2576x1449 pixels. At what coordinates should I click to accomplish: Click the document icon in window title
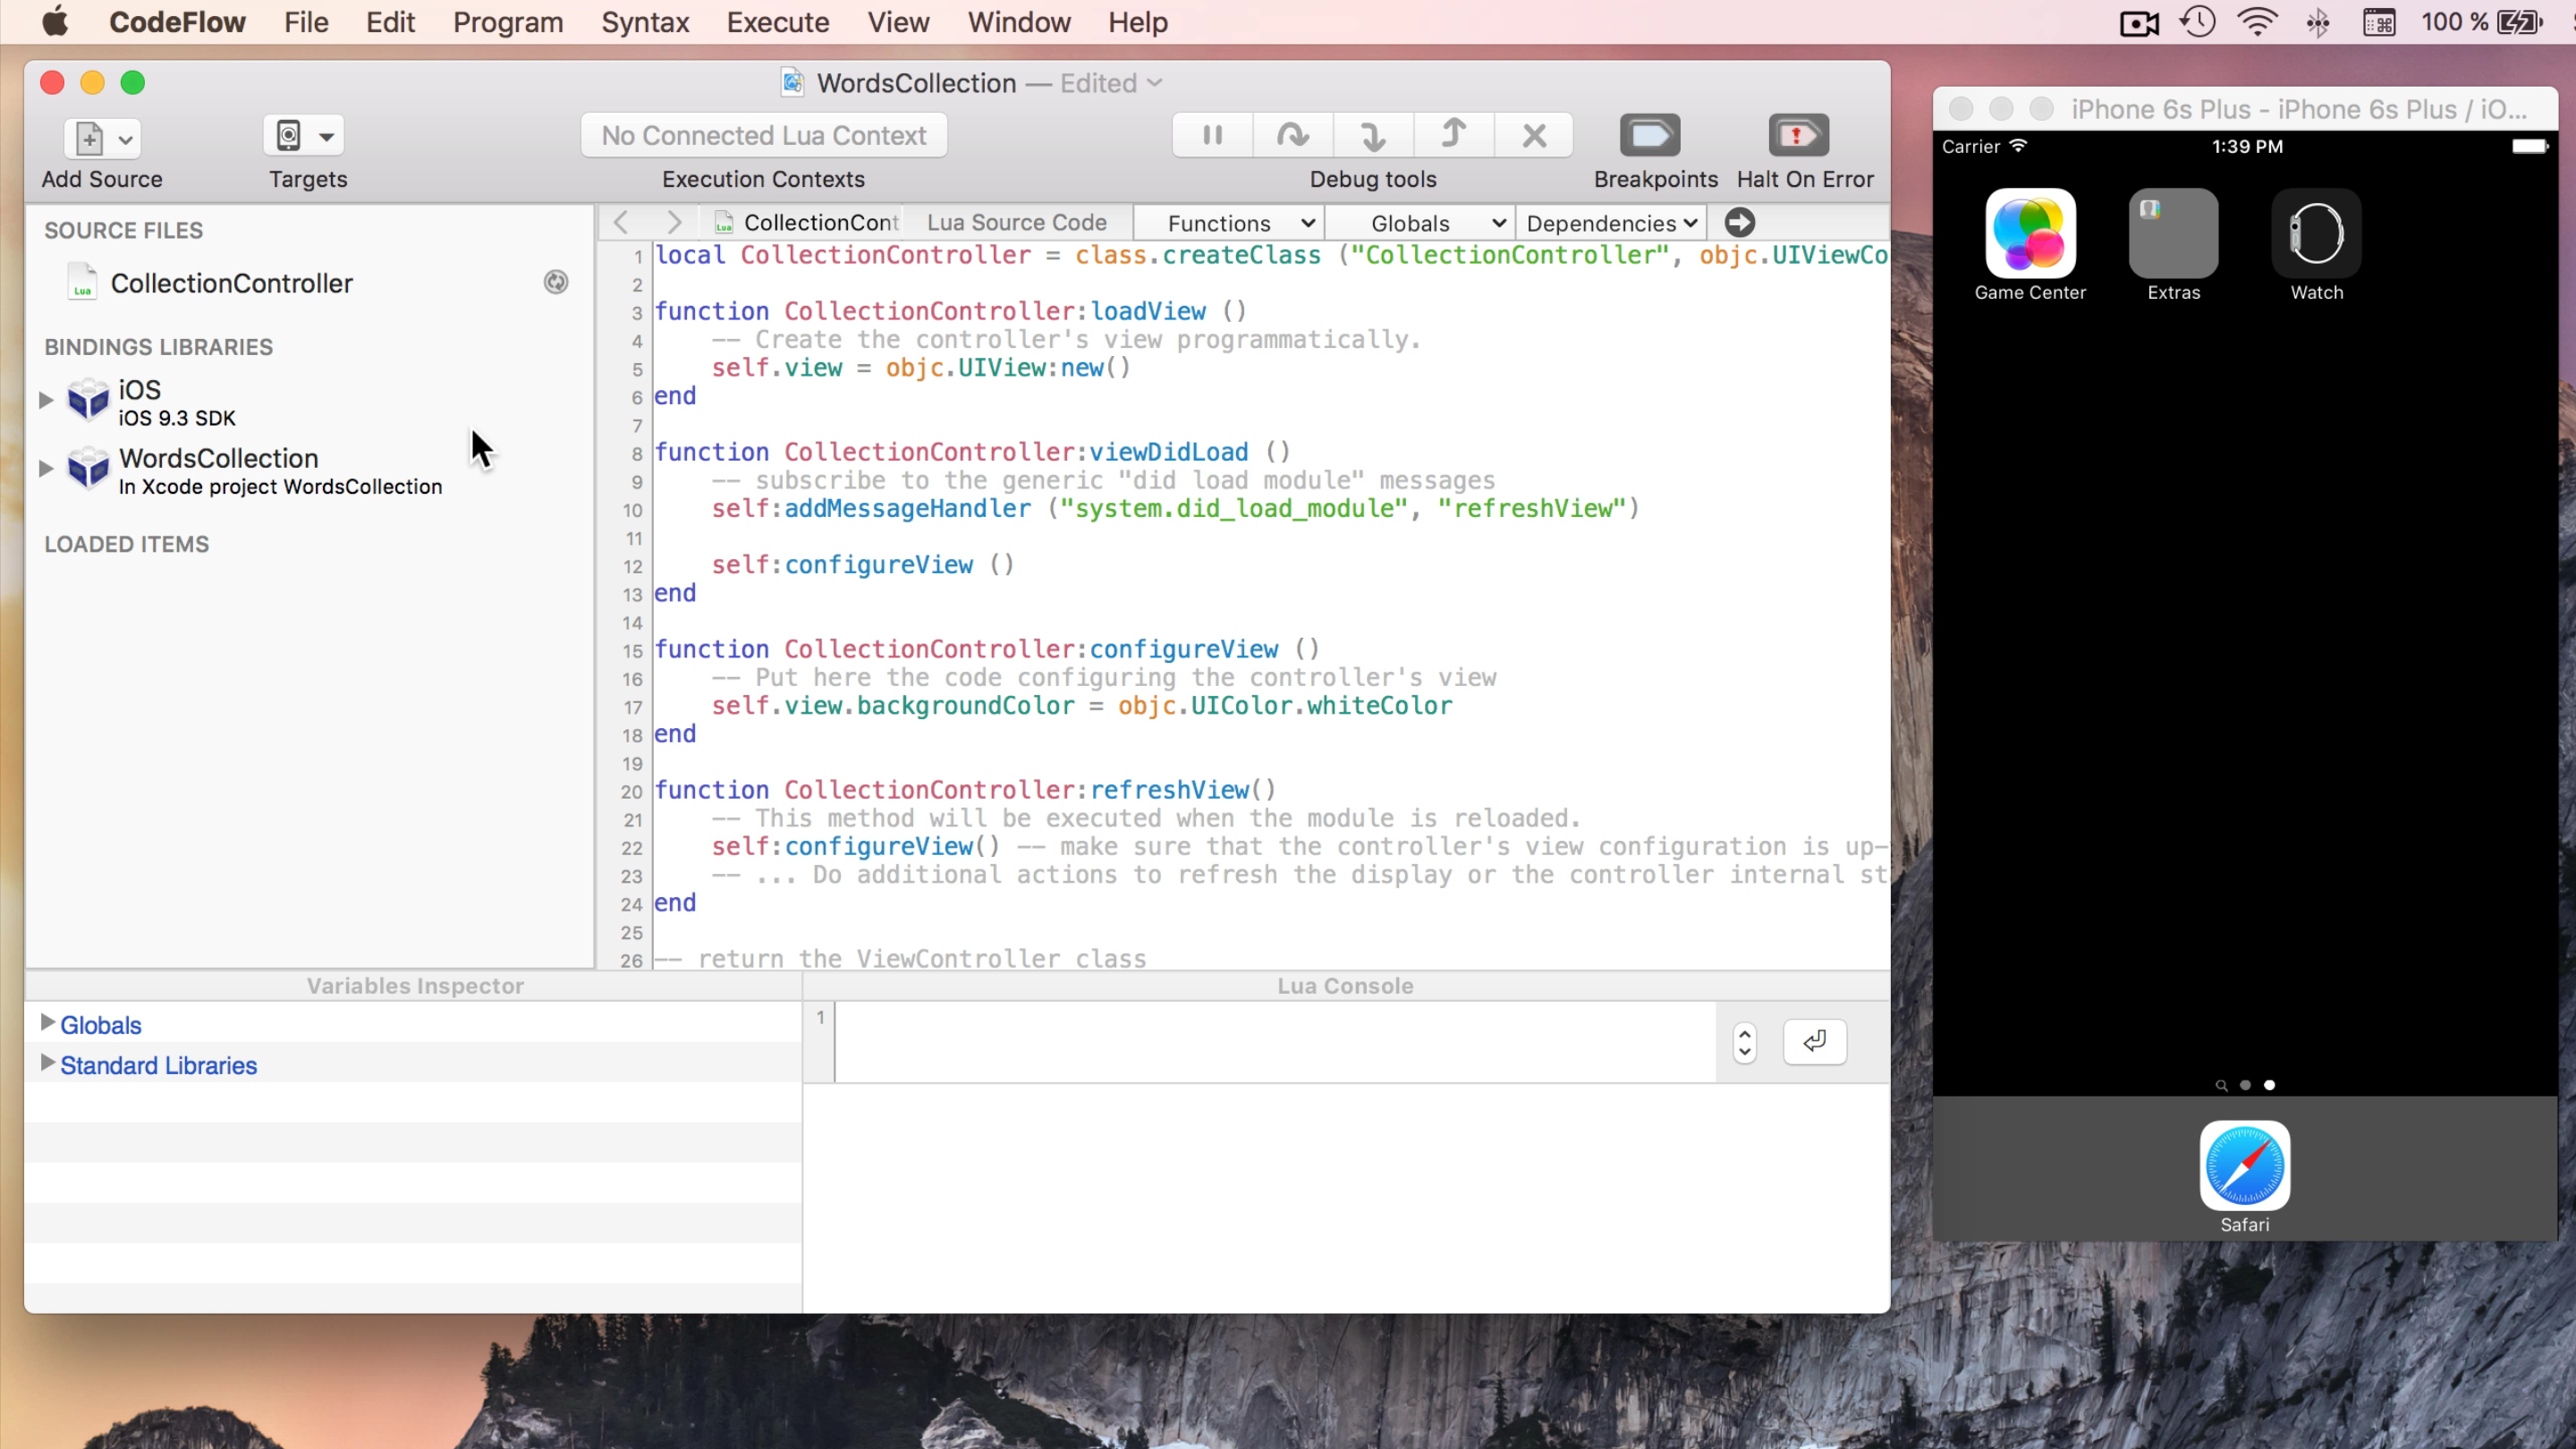point(793,82)
